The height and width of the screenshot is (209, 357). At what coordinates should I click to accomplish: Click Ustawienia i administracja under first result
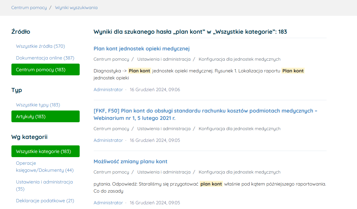point(164,59)
